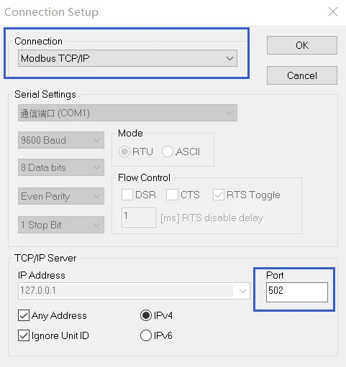Viewport: 346px width, 367px height.
Task: Uncheck the Ignore Unit ID checkbox
Action: point(24,335)
